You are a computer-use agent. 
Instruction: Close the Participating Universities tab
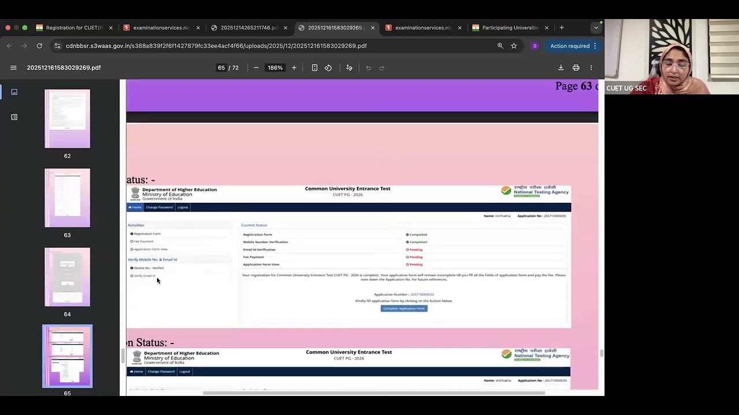tap(546, 28)
